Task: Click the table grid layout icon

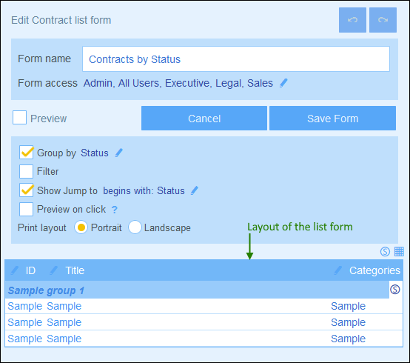Action: pos(399,252)
